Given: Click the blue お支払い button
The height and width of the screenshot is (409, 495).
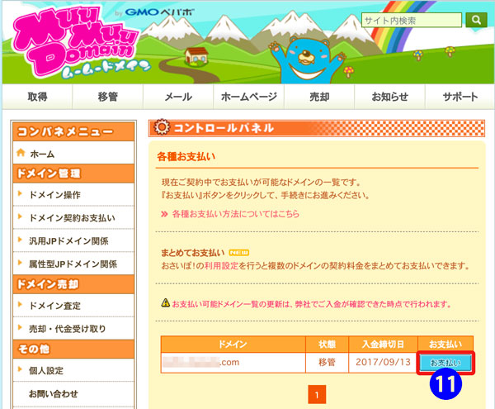Looking at the screenshot, I should [x=445, y=363].
